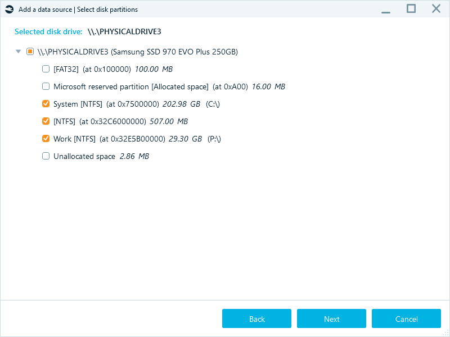
Task: Uncheck the parent PHYSICALDRIVE3 checkbox
Action: [x=30, y=51]
